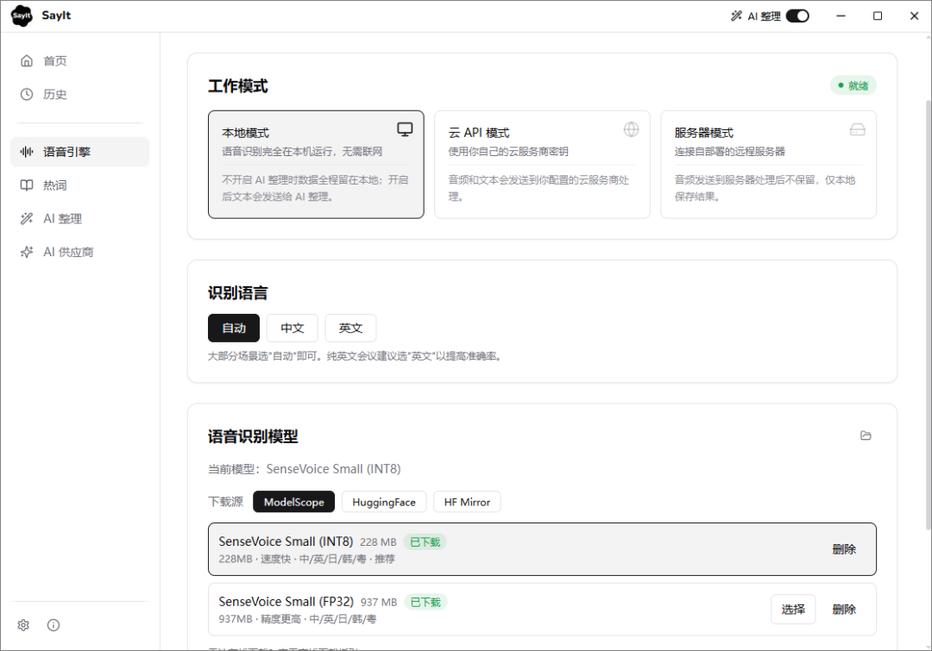Toggle the AI 整理 switch off
932x651 pixels.
(797, 16)
